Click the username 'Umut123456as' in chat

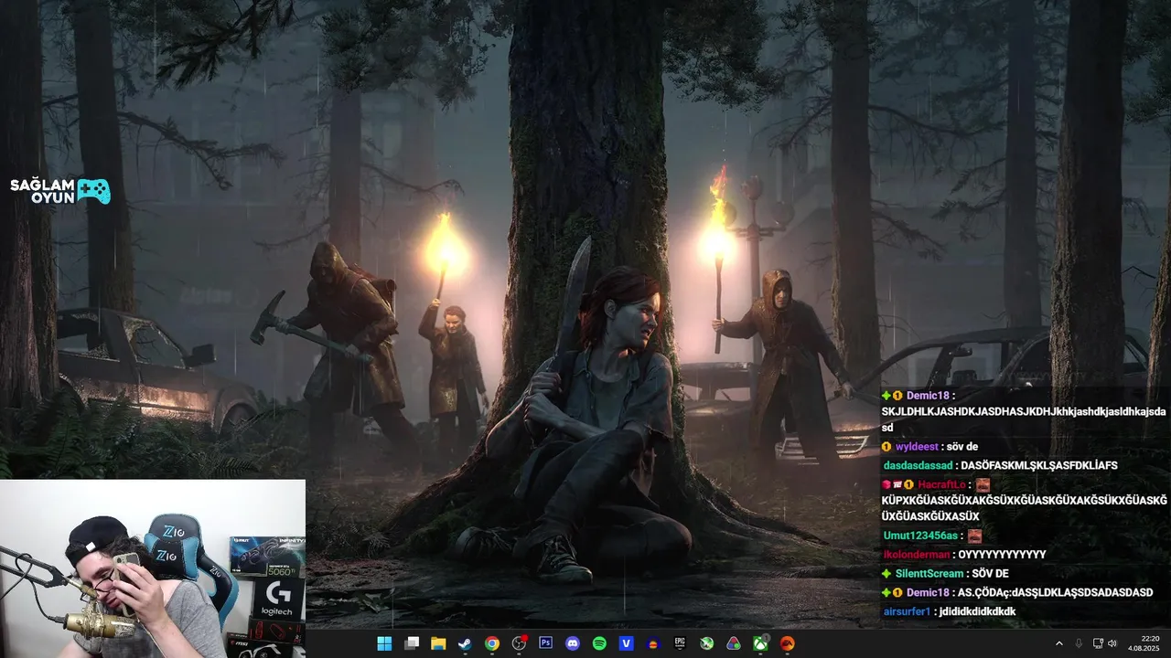[x=920, y=536]
